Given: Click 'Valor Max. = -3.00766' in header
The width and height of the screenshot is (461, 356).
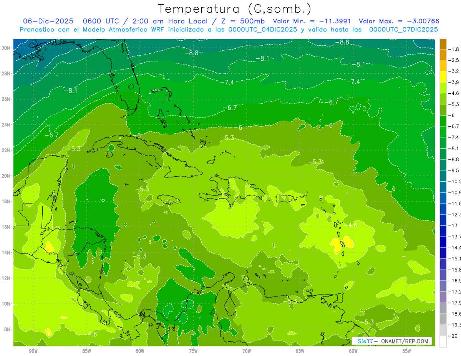Looking at the screenshot, I should pos(399,21).
